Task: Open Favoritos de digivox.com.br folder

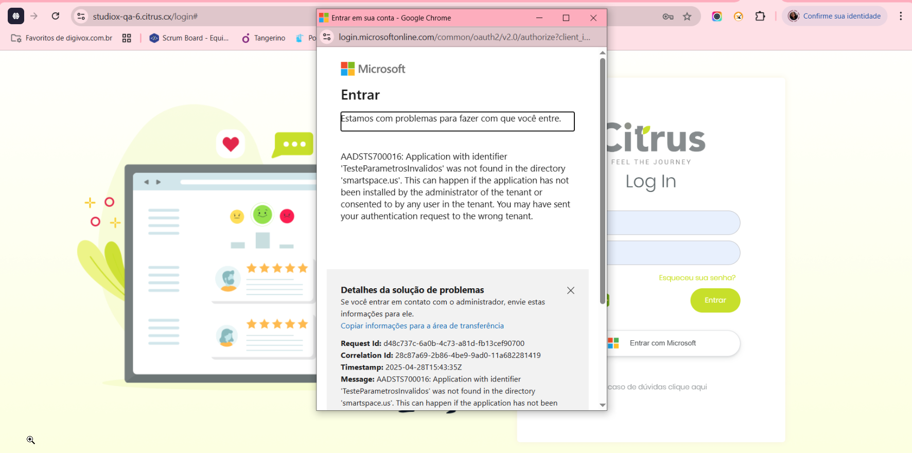Action: tap(62, 38)
